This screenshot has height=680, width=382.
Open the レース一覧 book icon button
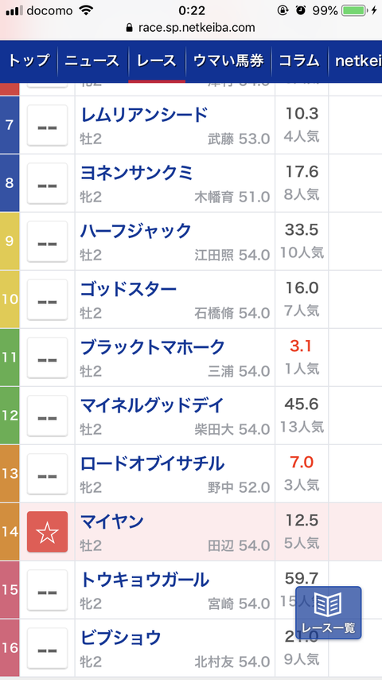(328, 613)
